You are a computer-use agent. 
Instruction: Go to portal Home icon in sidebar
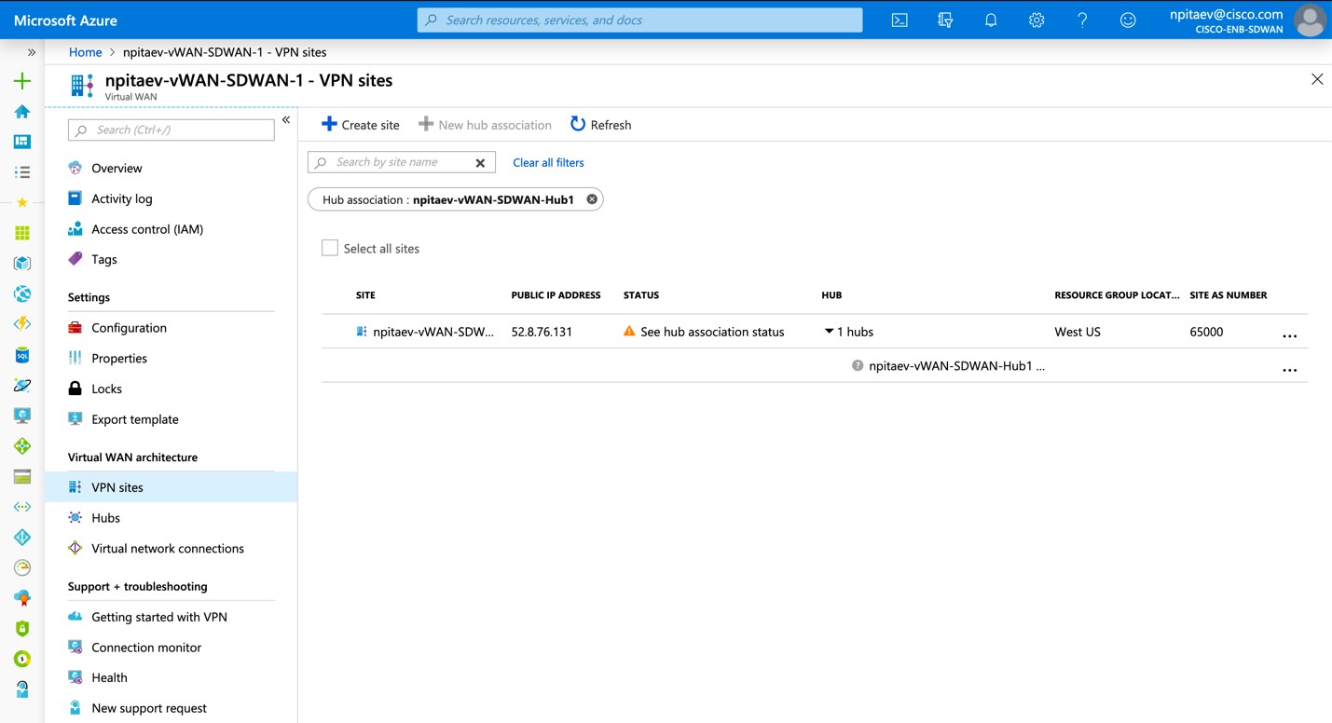tap(22, 112)
